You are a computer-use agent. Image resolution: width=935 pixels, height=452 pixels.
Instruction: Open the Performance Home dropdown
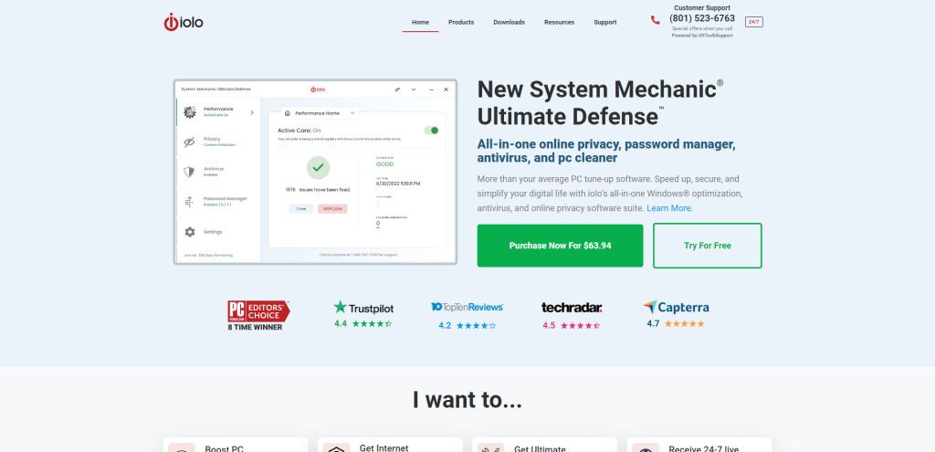319,112
